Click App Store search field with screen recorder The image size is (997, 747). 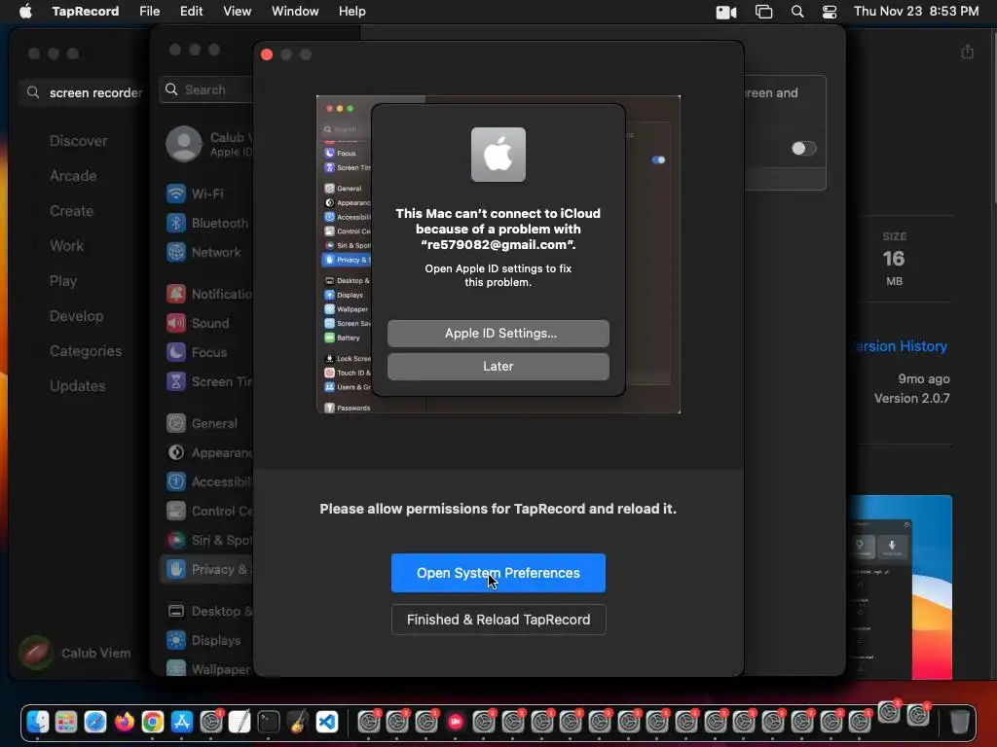pyautogui.click(x=82, y=92)
